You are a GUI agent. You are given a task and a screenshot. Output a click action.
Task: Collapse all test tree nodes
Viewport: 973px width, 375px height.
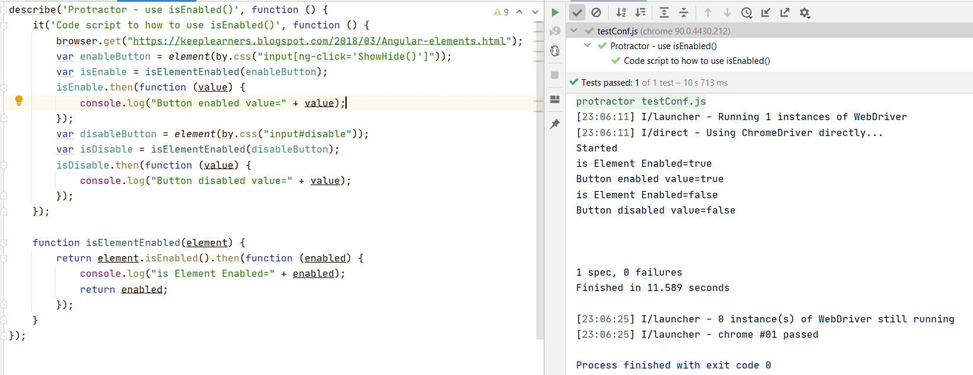pyautogui.click(x=684, y=12)
